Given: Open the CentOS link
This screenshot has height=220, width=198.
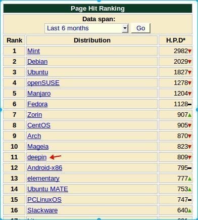Looking at the screenshot, I should click(39, 125).
